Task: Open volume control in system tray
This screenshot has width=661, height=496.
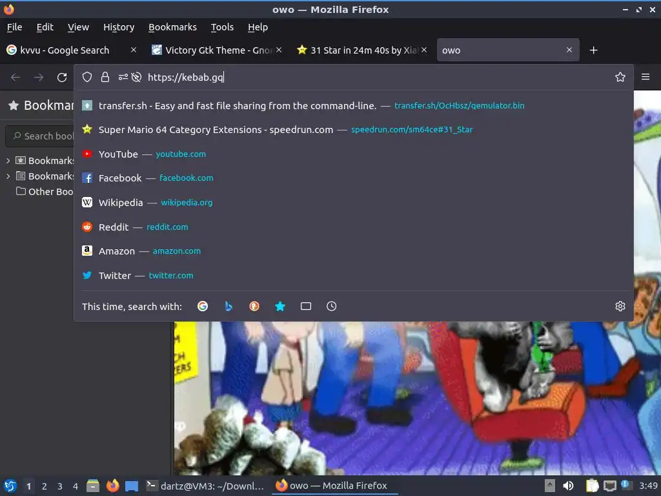Action: point(568,486)
